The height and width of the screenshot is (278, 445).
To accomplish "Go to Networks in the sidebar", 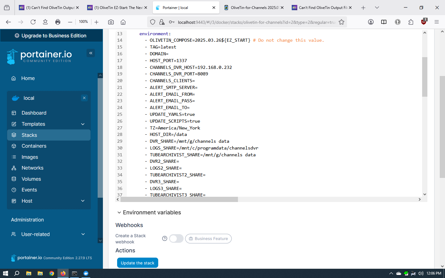I will pyautogui.click(x=32, y=168).
